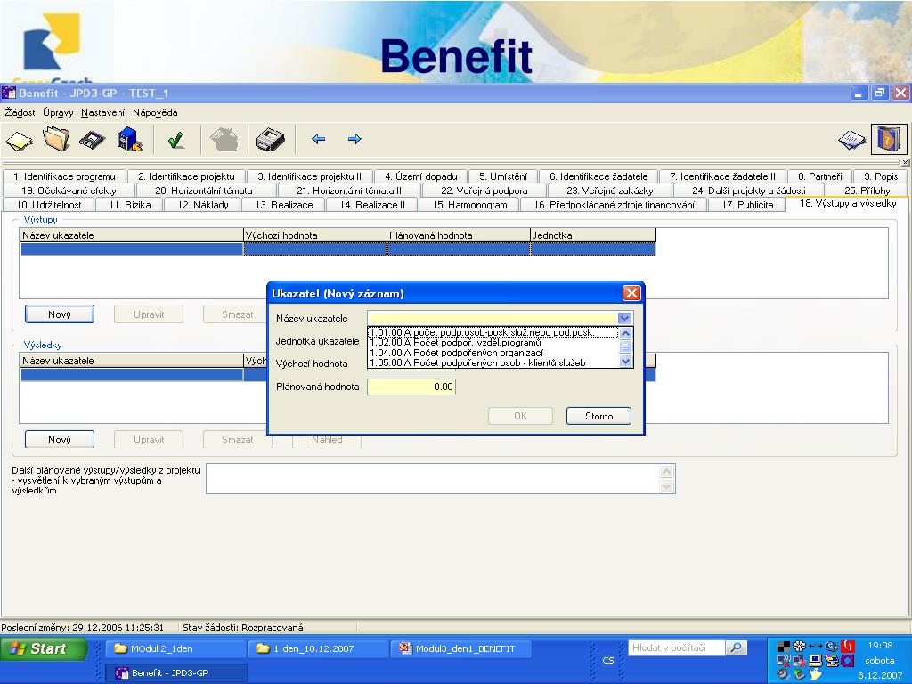Click the double-headed arrow tray icon
Viewport: 912px width, 684px height.
point(816,646)
